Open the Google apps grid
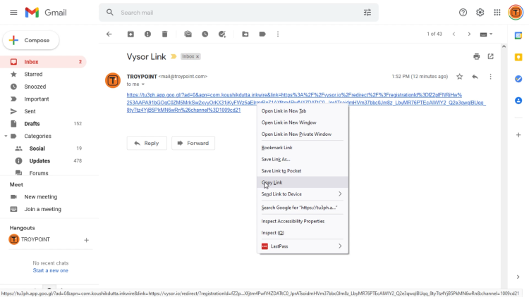Image resolution: width=529 pixels, height=297 pixels. 497,13
